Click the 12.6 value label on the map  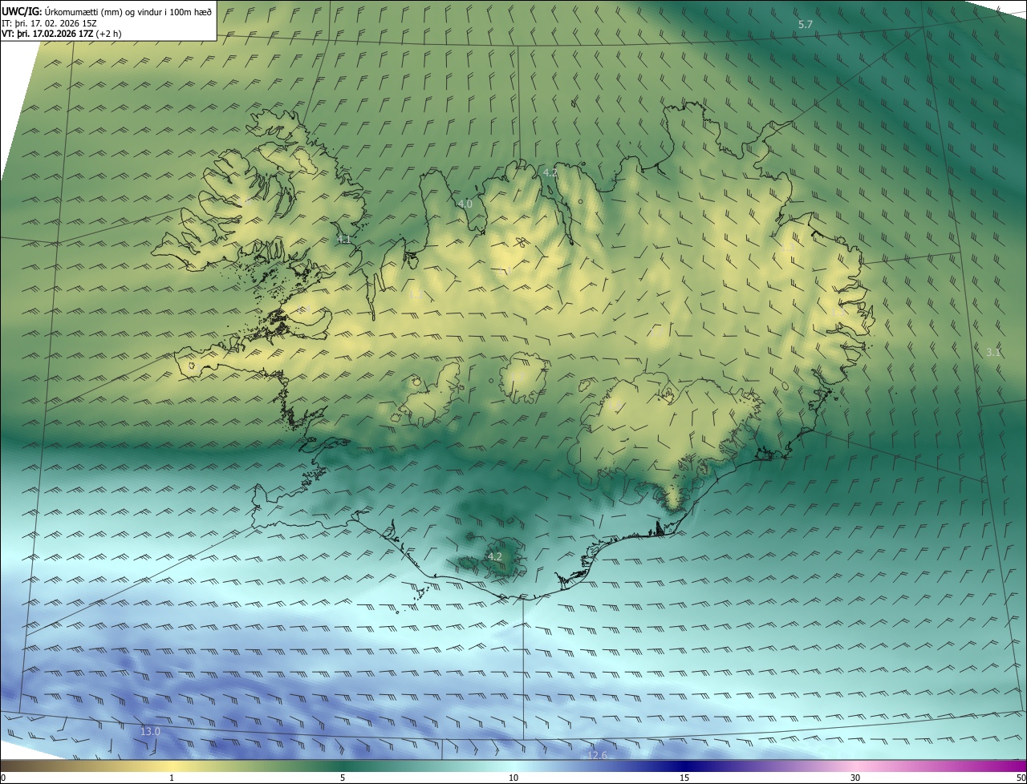598,755
